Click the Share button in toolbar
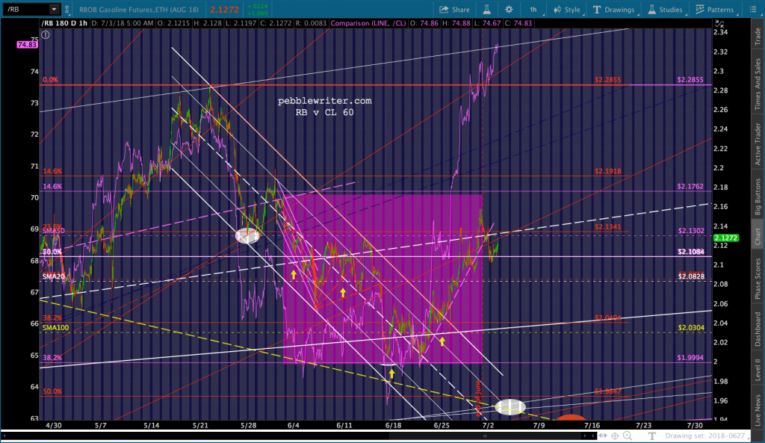 pyautogui.click(x=454, y=10)
